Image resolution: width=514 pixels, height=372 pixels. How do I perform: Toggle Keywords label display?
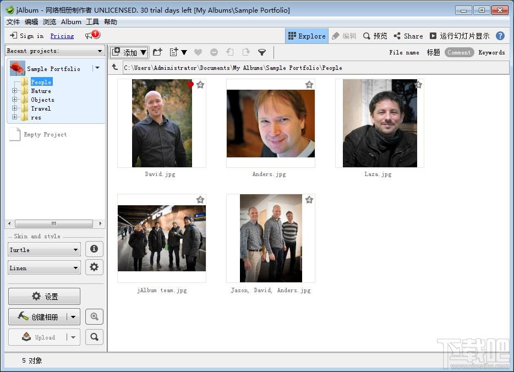click(x=491, y=52)
